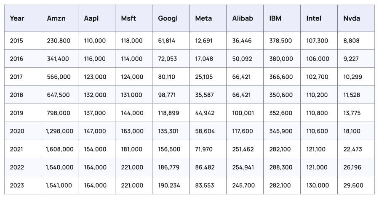Click Meta's 2020 value 58,604
The image size is (379, 199).
click(205, 131)
